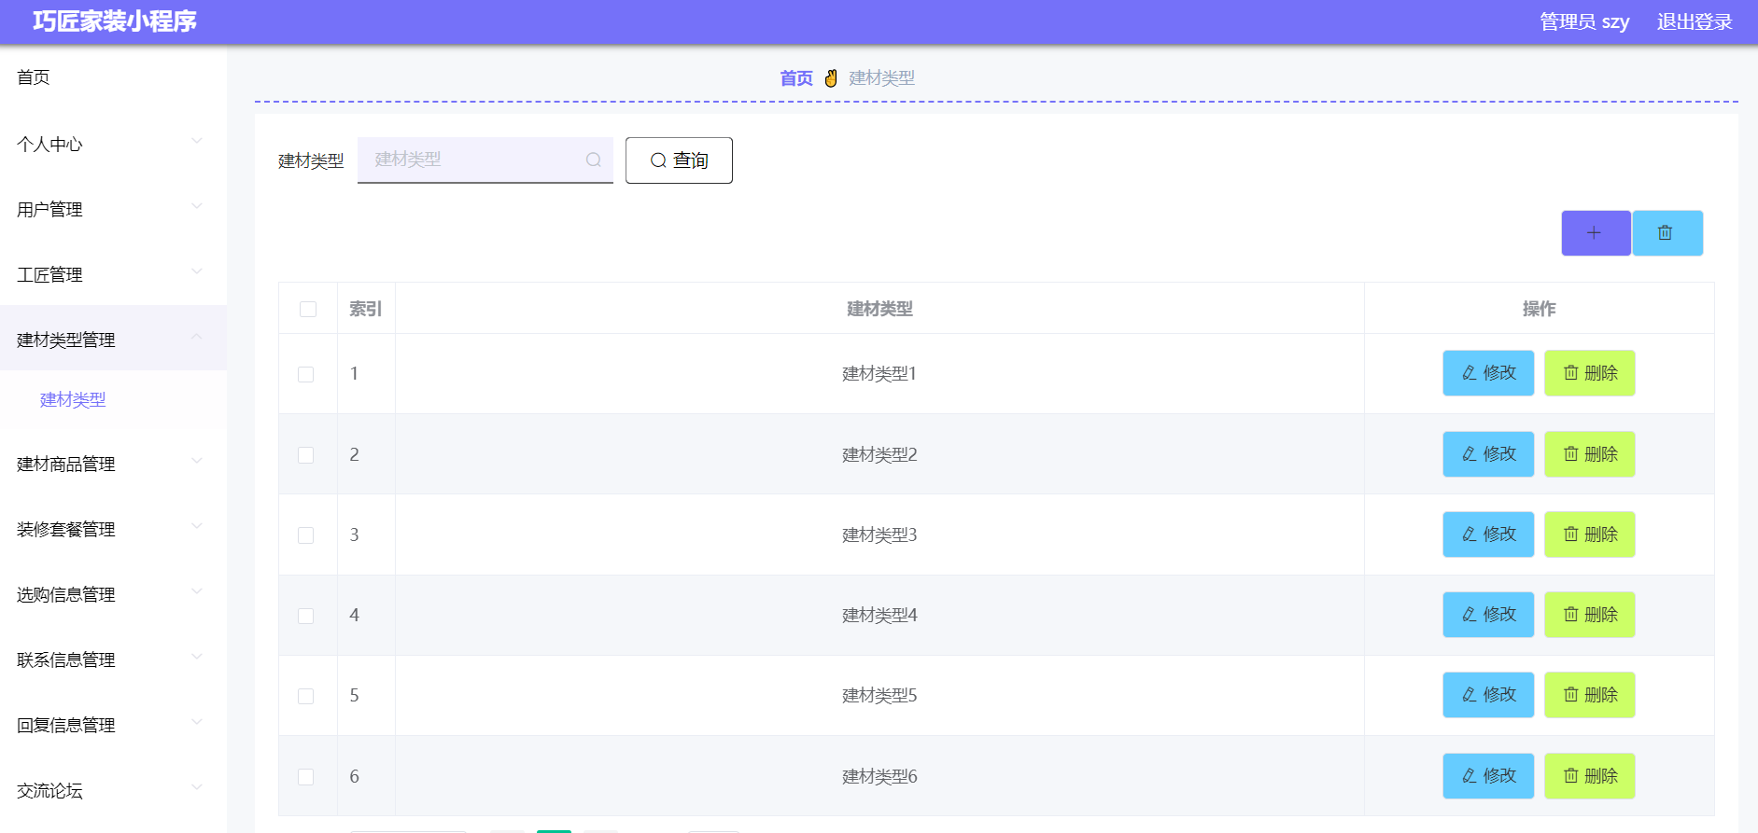
Task: Edit row 建材类型5 with 修改
Action: 1488,695
